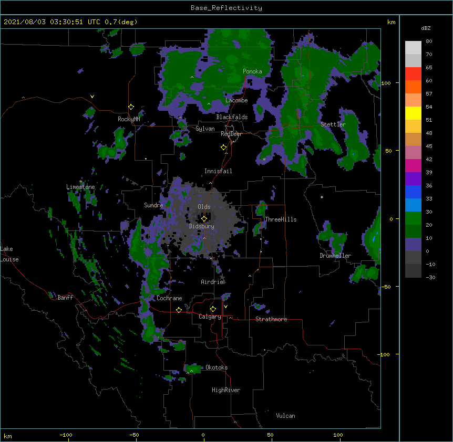
Task: Click the HighRiver label
Action: 226,390
